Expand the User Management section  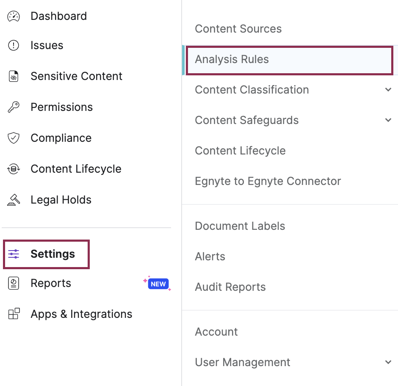(x=388, y=362)
